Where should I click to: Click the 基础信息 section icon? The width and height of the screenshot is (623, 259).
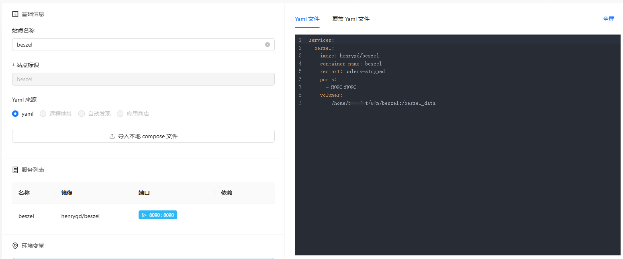click(15, 14)
